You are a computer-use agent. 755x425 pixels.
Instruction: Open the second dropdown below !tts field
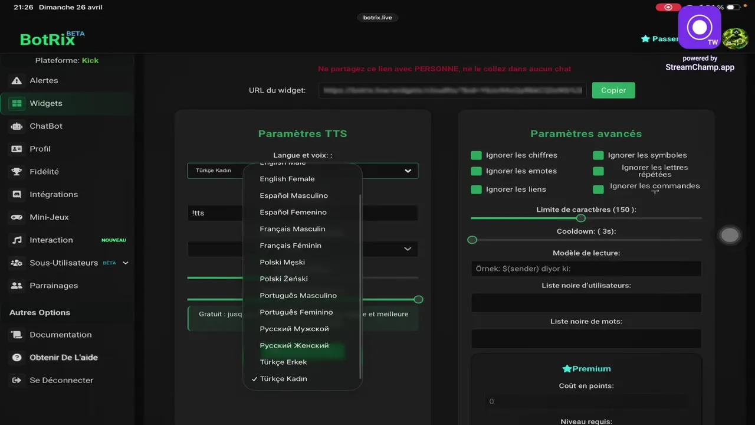coord(303,249)
